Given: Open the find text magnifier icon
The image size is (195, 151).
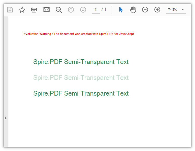Looking at the screenshot, I should click(59, 10).
